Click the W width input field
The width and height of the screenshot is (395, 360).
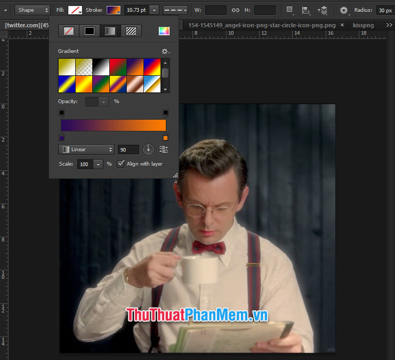coord(216,10)
